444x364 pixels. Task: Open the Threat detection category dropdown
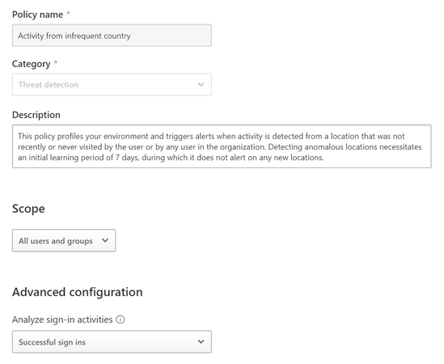(x=112, y=84)
